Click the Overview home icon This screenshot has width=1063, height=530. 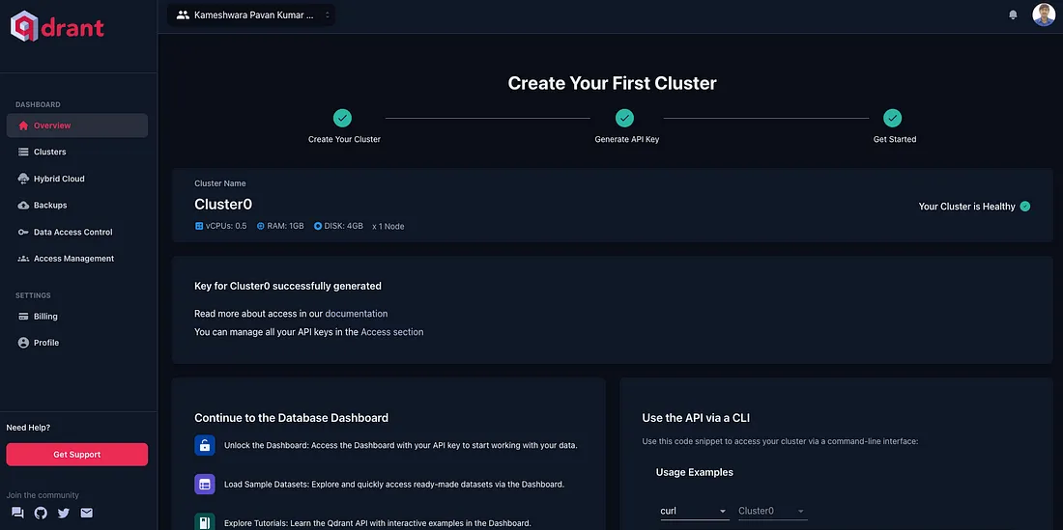23,126
